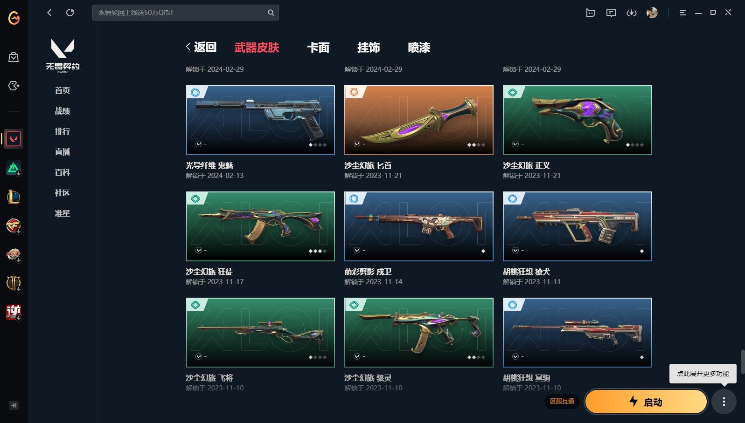Select the 沙尘幻旅 匕首 knife skin thumbnail
The width and height of the screenshot is (745, 423).
(419, 120)
